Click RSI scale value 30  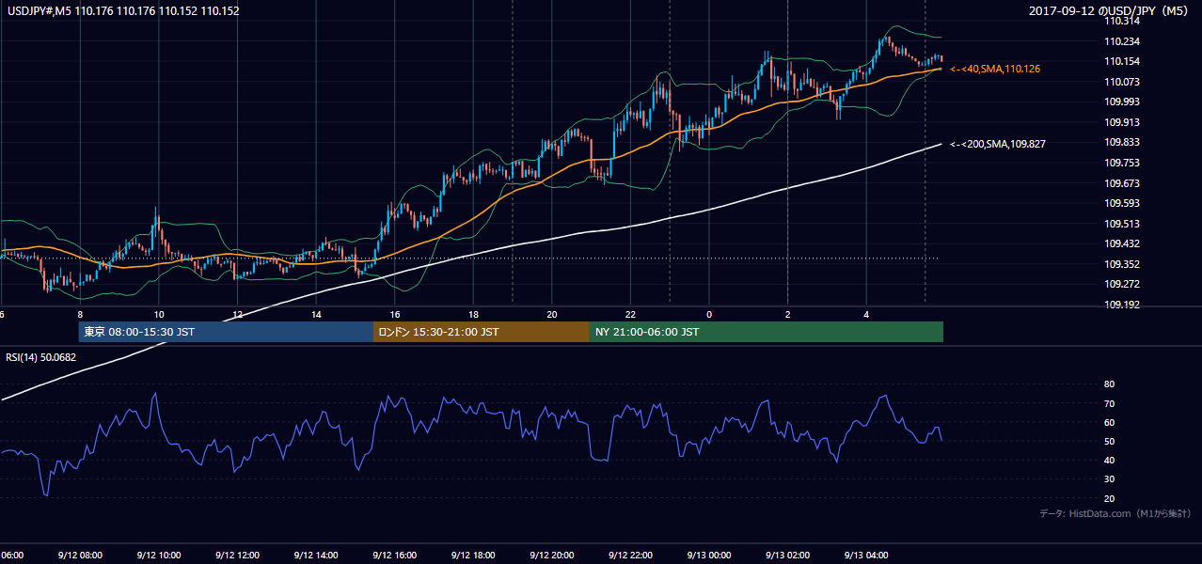pos(1109,479)
